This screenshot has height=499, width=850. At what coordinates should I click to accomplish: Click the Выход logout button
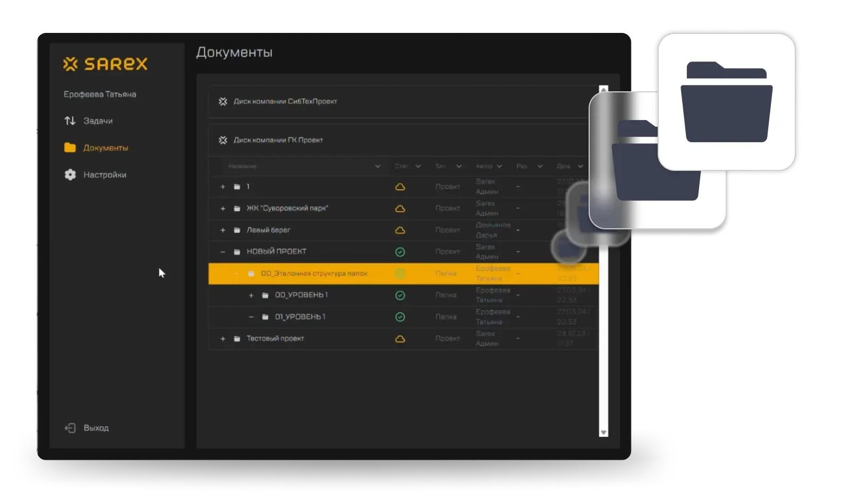tap(87, 428)
